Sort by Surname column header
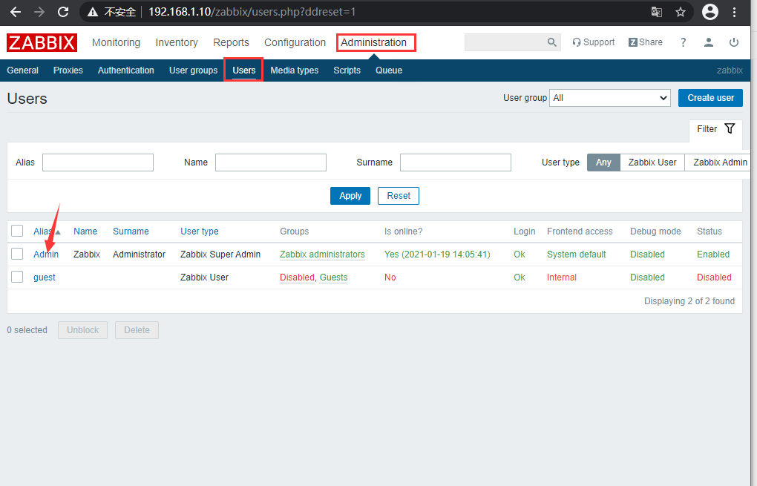Image resolution: width=757 pixels, height=486 pixels. point(131,231)
